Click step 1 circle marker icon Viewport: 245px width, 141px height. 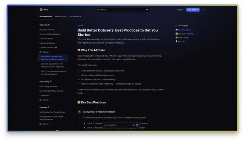79,112
